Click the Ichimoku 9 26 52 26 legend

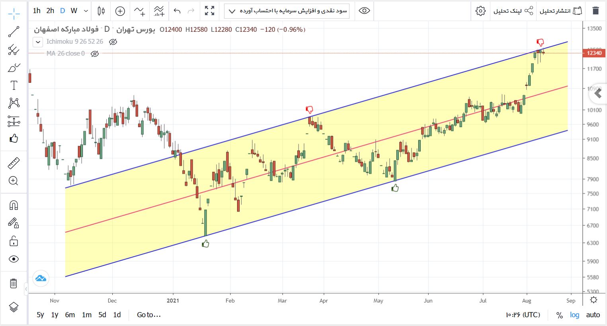[x=75, y=41]
